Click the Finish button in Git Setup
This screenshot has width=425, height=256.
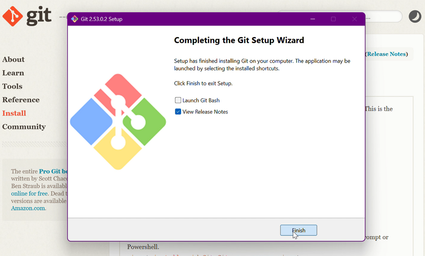298,230
